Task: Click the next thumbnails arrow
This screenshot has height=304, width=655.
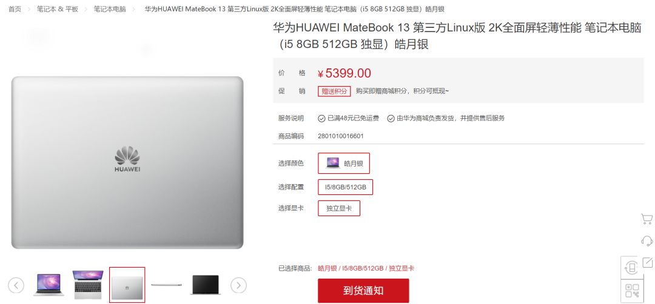Action: coord(238,285)
